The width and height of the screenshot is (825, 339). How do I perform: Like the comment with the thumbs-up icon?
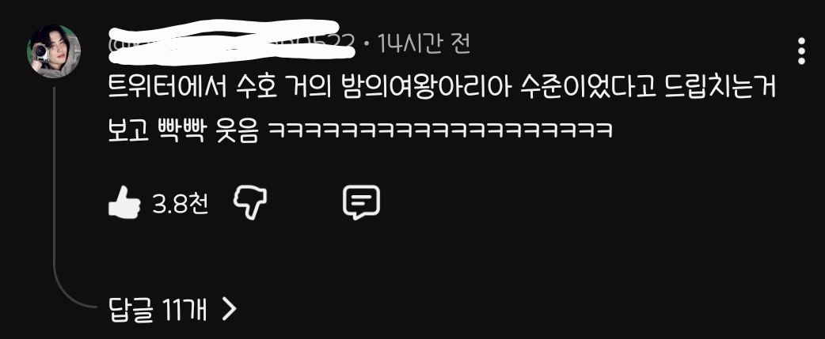coord(124,202)
